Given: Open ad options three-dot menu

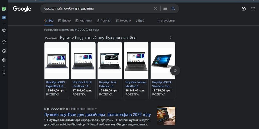Looking at the screenshot, I should coord(171,38).
